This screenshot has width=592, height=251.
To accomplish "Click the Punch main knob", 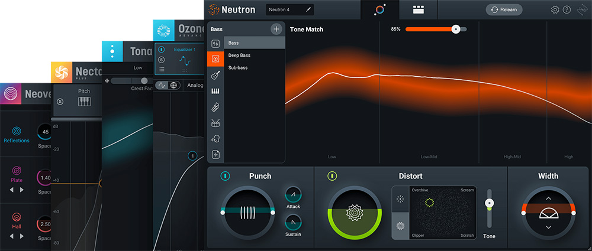I will [x=247, y=213].
